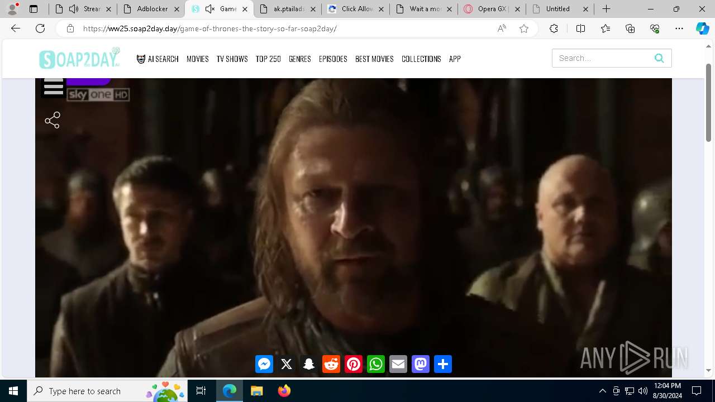
Task: Open a new browser tab
Action: click(x=606, y=9)
